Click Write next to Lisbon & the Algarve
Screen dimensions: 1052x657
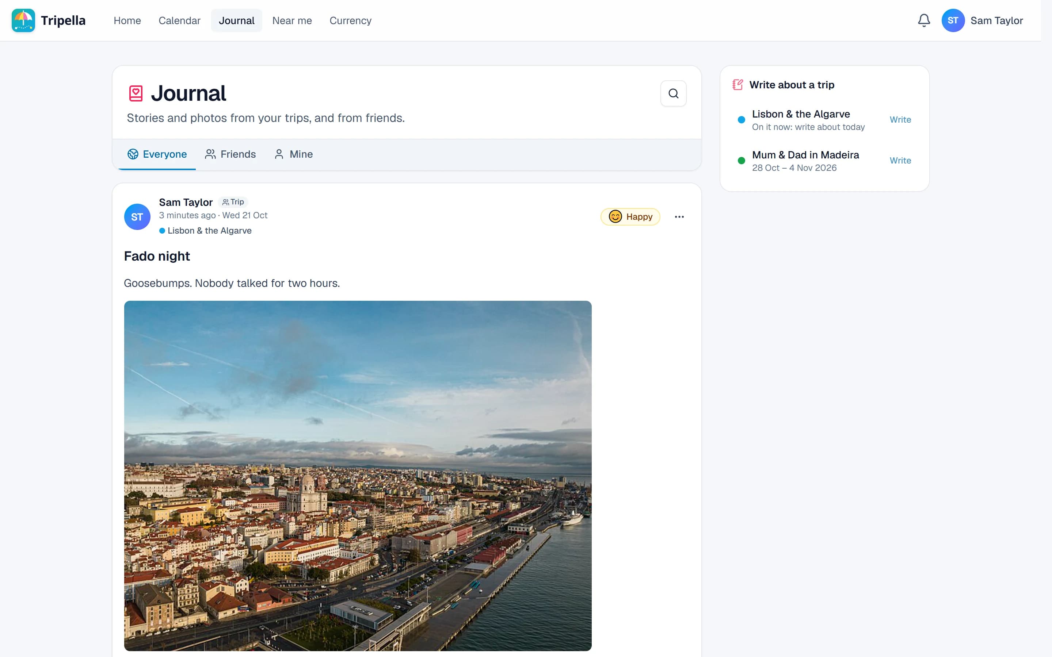(900, 120)
